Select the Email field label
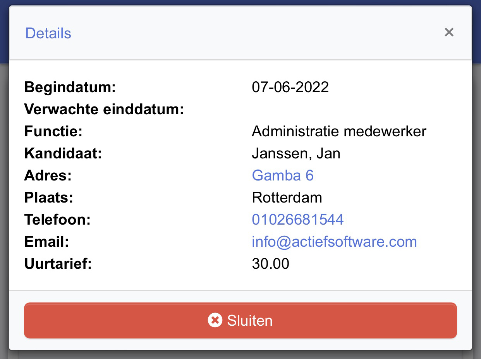Screen dimensions: 481x359 [46, 242]
